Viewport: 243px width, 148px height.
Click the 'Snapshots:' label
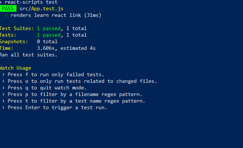(14, 41)
